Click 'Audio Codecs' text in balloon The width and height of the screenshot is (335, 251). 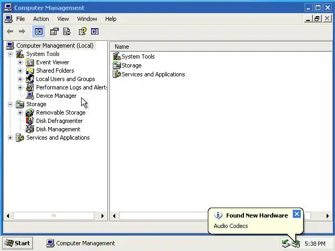(231, 226)
